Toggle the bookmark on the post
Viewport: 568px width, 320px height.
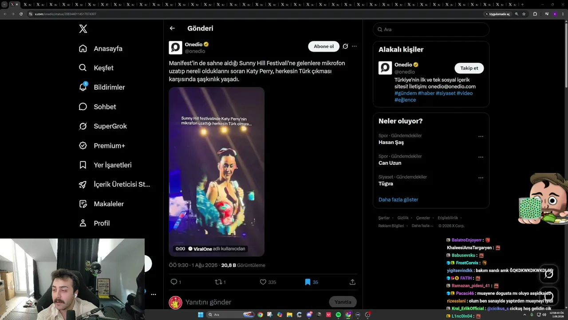tap(308, 282)
